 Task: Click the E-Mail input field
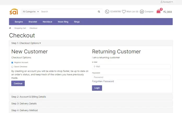click(x=131, y=67)
